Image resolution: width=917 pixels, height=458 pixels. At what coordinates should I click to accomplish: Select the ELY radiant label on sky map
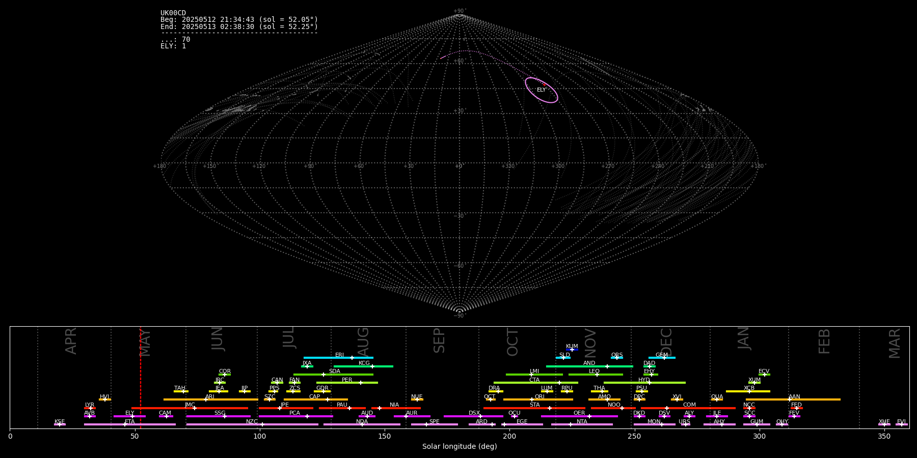(x=541, y=90)
